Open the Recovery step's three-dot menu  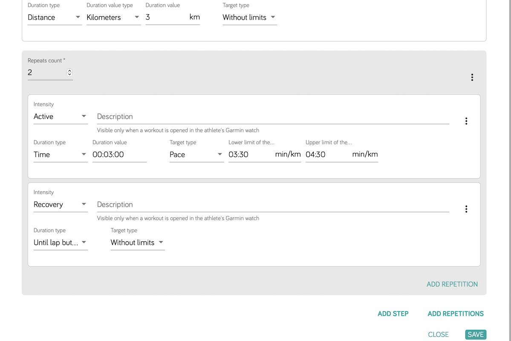[x=466, y=209]
